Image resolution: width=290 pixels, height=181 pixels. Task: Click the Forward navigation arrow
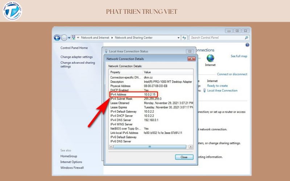pyautogui.click(x=64, y=38)
